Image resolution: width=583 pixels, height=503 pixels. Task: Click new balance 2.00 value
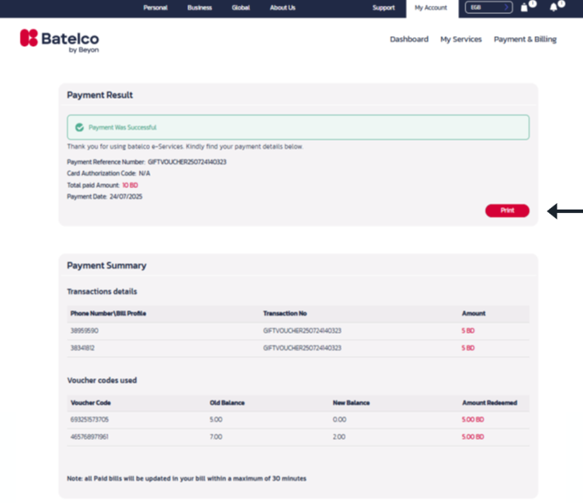pyautogui.click(x=339, y=436)
